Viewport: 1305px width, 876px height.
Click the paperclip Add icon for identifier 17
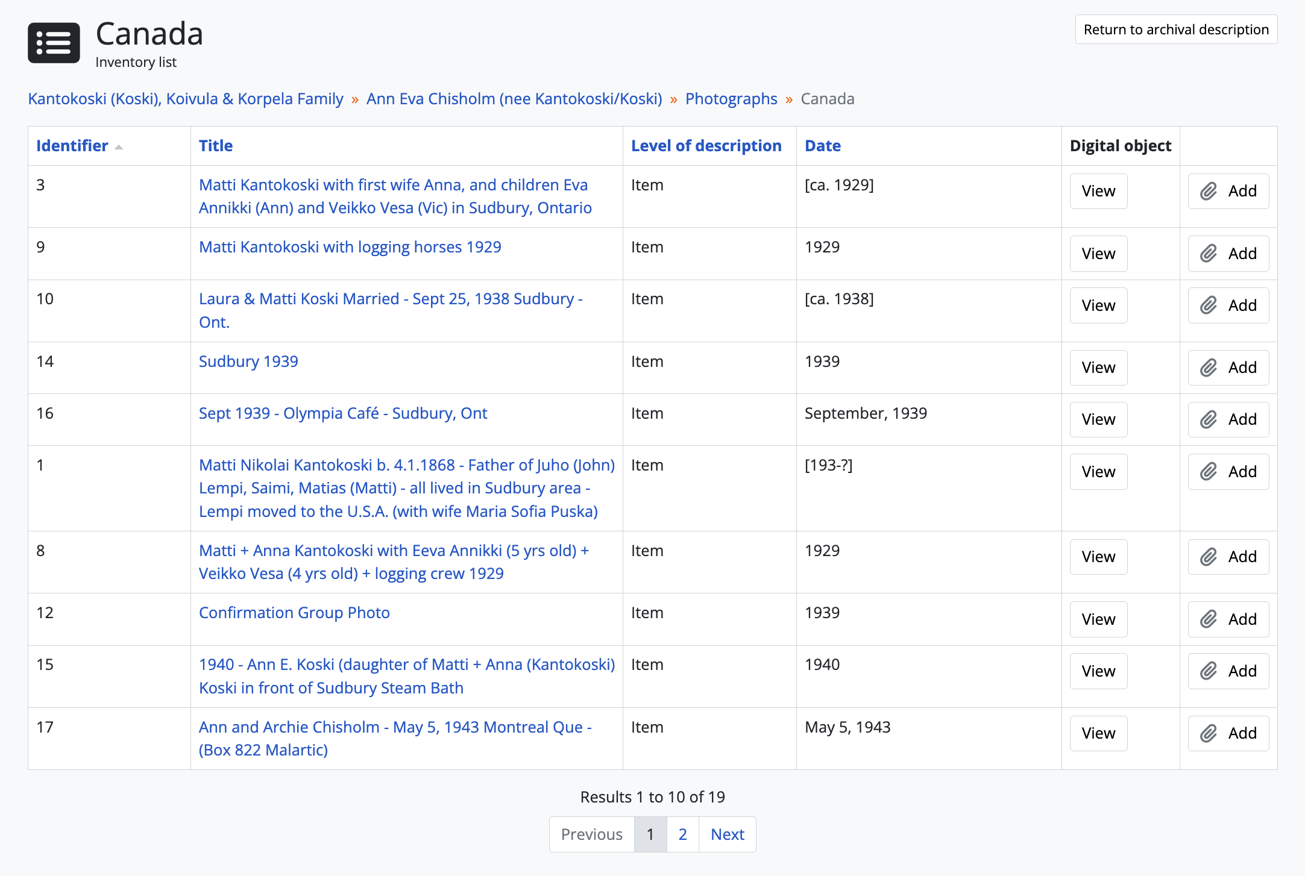(x=1209, y=733)
